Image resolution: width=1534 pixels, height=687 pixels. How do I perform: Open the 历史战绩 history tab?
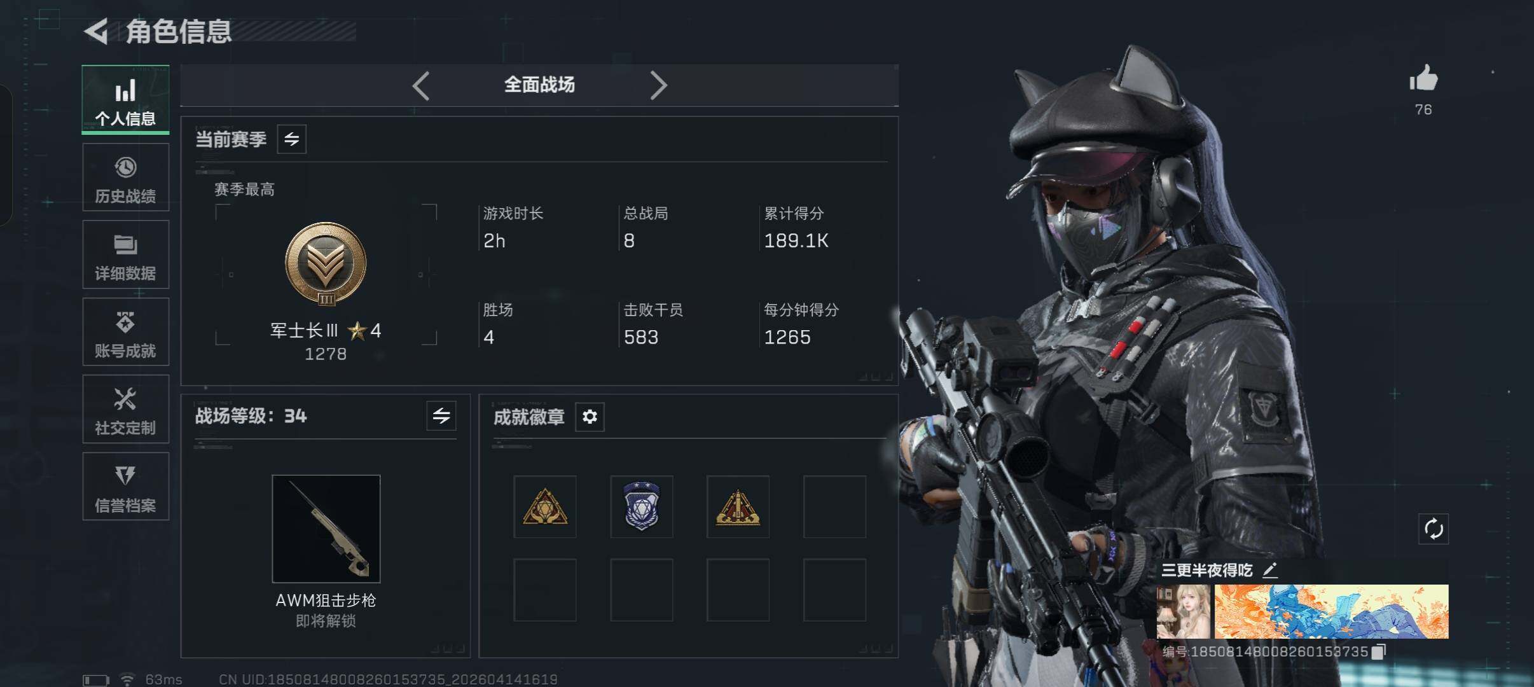[x=125, y=177]
